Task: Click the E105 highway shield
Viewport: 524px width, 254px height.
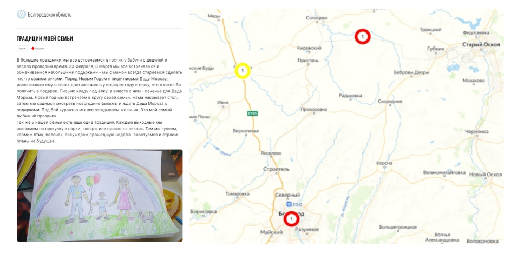Action: tap(252, 113)
